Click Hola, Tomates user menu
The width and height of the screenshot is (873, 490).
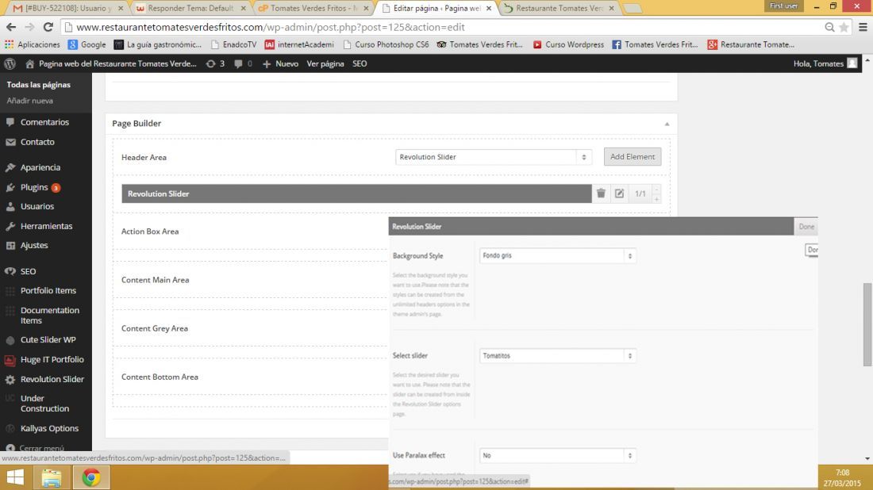(x=825, y=63)
